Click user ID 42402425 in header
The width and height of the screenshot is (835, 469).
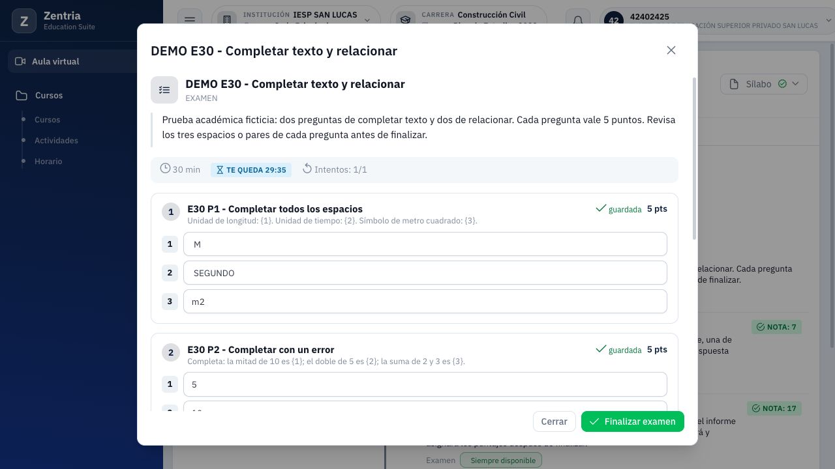tap(650, 16)
